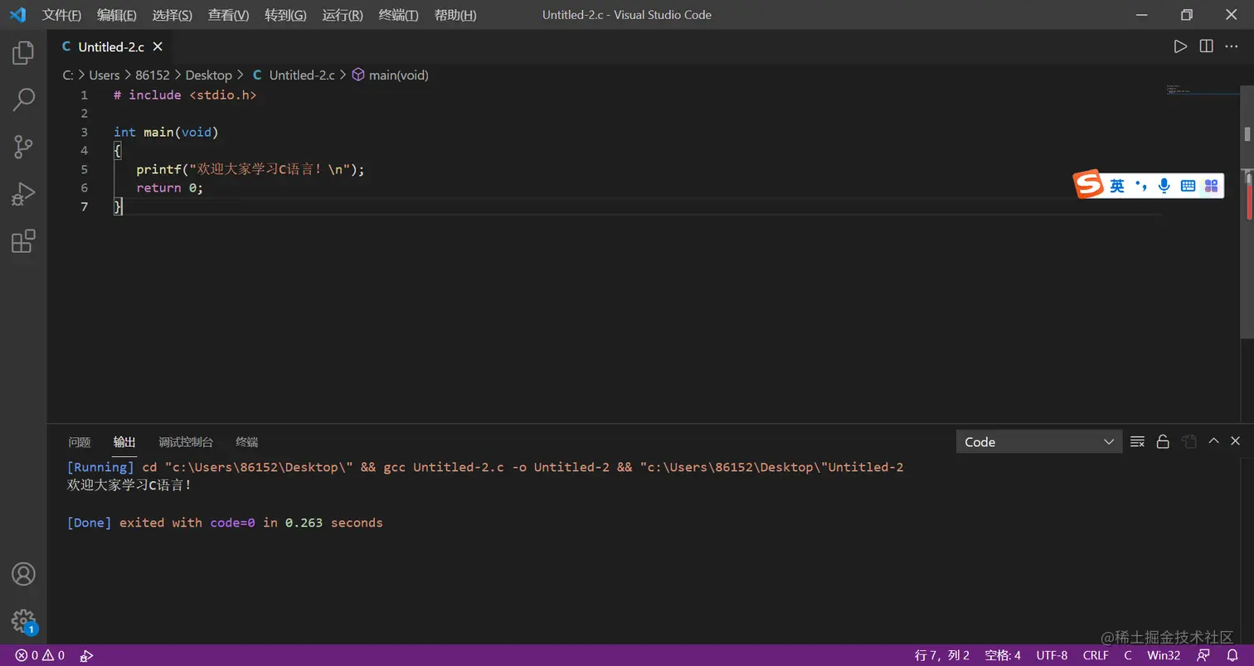
Task: Switch to the 终端 panel tab
Action: coord(247,442)
